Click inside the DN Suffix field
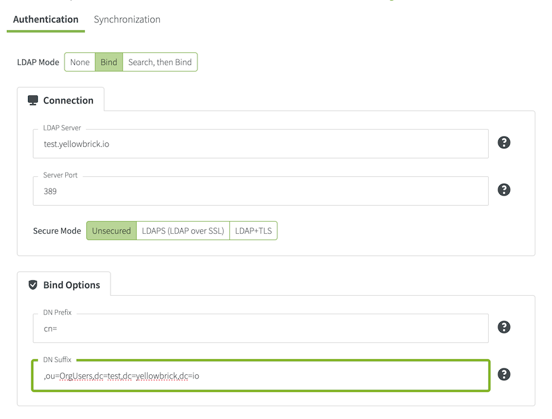552x419 pixels. [260, 376]
